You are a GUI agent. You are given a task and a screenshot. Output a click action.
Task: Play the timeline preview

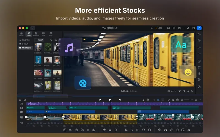pyautogui.click(x=110, y=100)
